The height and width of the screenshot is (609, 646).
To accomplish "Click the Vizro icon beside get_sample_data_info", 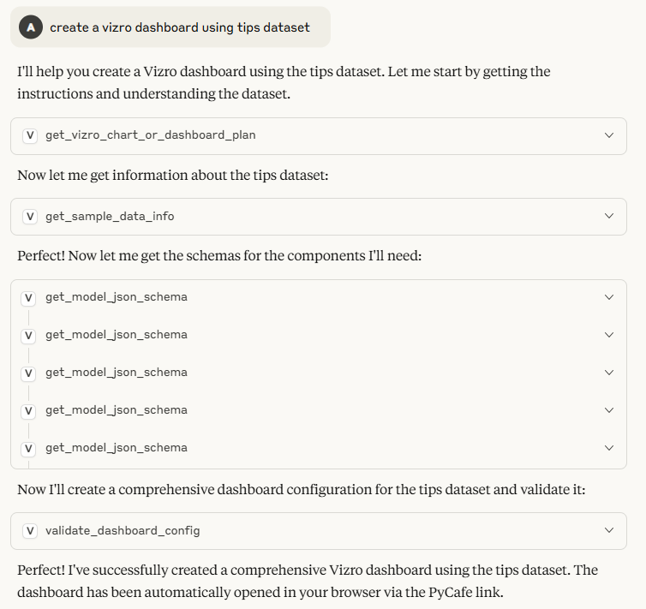I will pos(30,216).
